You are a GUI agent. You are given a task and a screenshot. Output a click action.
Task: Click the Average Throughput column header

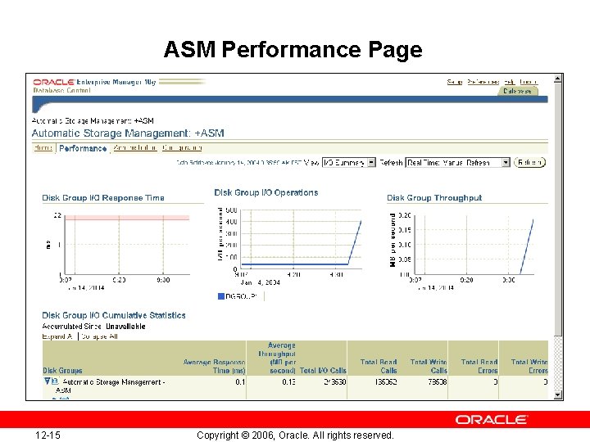[x=277, y=358]
